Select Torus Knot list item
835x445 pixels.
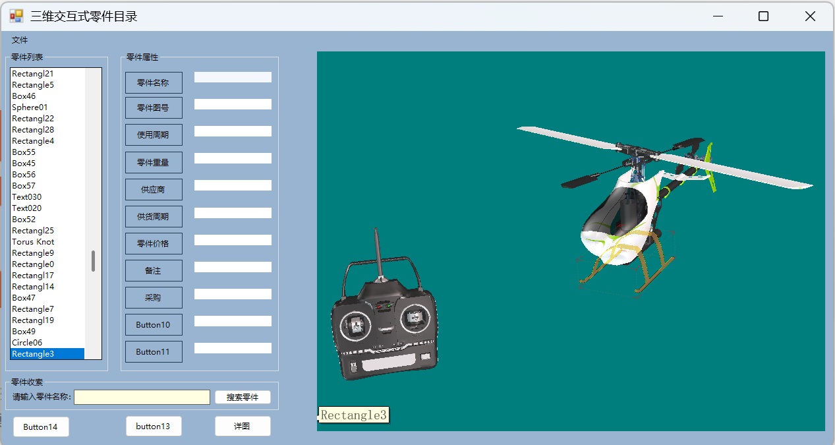pos(33,242)
